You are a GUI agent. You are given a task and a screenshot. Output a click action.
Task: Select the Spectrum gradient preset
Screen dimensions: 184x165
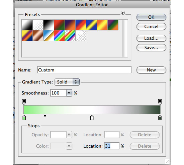tap(59, 35)
